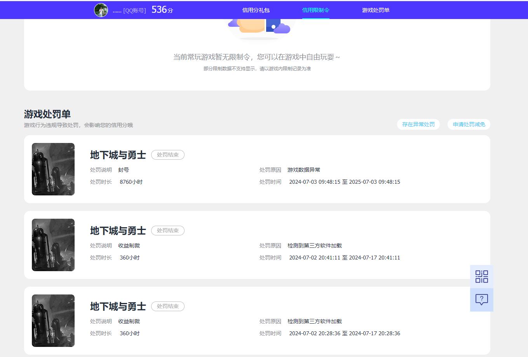Click 处罚结束 badge on 封号 card
528x357 pixels.
tap(168, 155)
